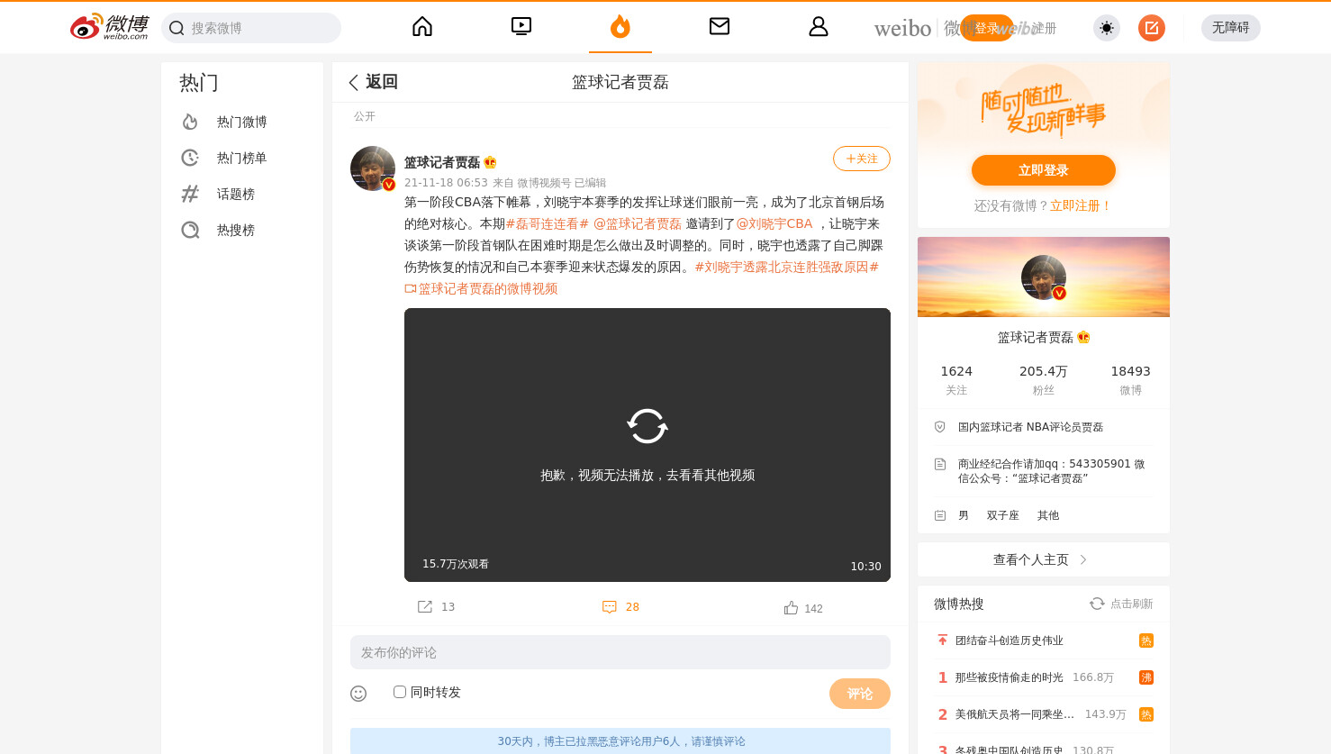Open hot search 团结奋斗创造历史伟业
The width and height of the screenshot is (1331, 754).
pyautogui.click(x=1010, y=640)
